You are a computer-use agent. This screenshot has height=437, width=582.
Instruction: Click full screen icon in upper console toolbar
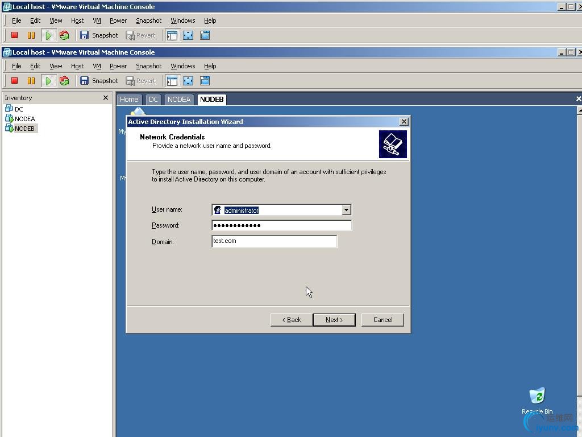[x=188, y=35]
